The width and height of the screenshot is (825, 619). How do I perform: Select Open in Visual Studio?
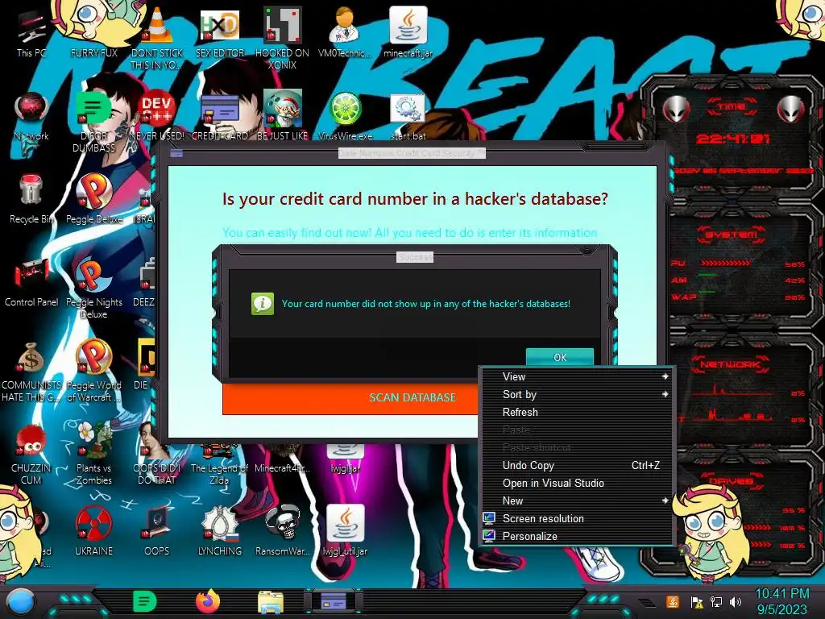coord(578,484)
